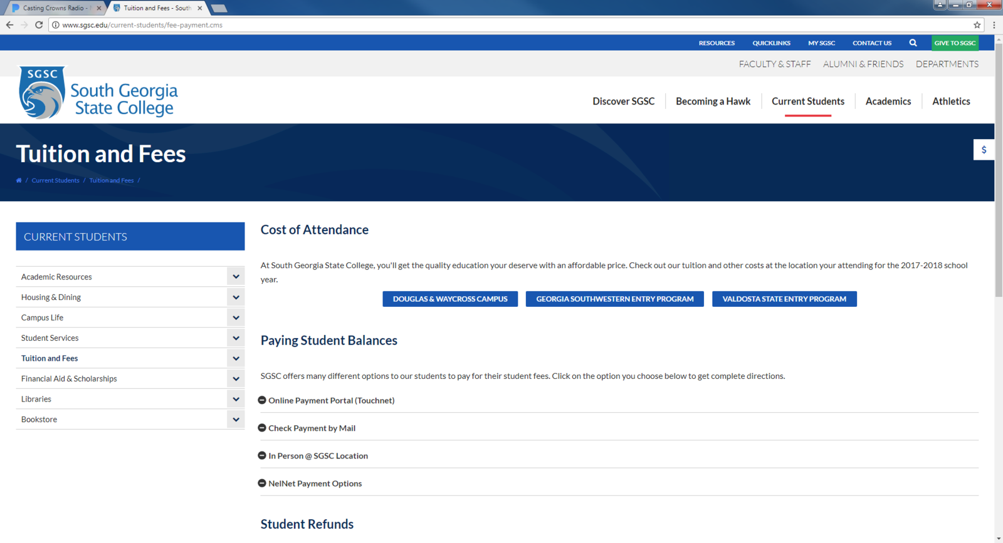Open the Academics main menu

click(888, 101)
